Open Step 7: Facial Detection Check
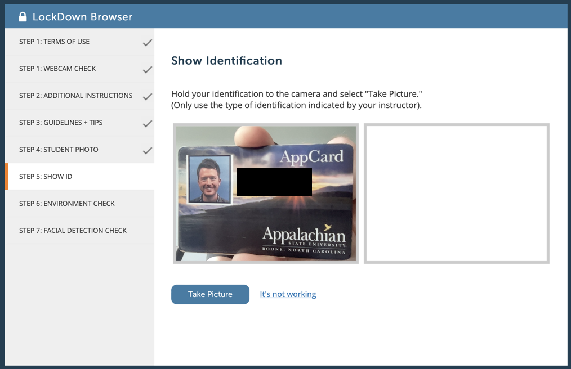 pyautogui.click(x=79, y=231)
